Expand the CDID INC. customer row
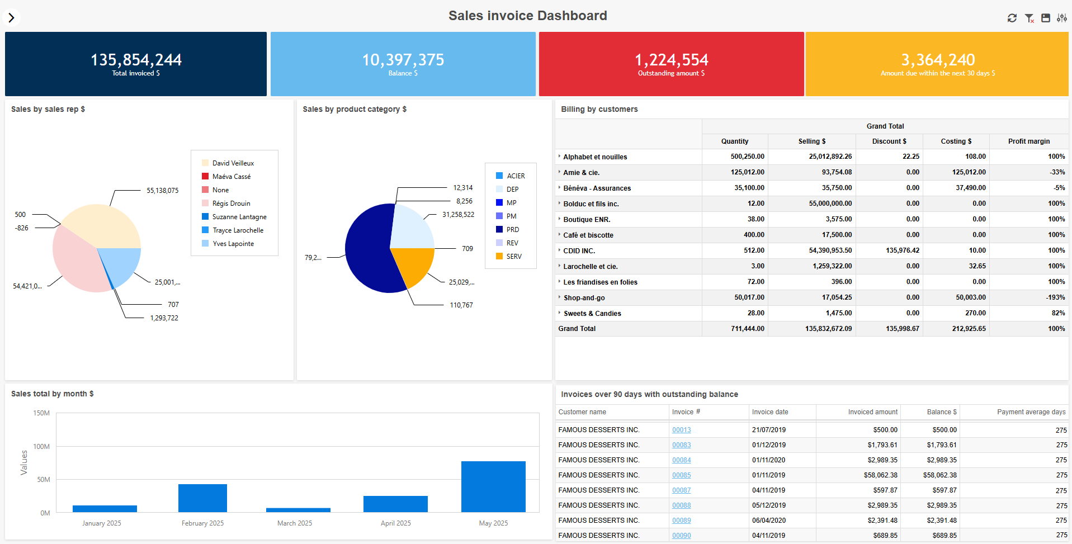Image resolution: width=1072 pixels, height=544 pixels. tap(559, 250)
